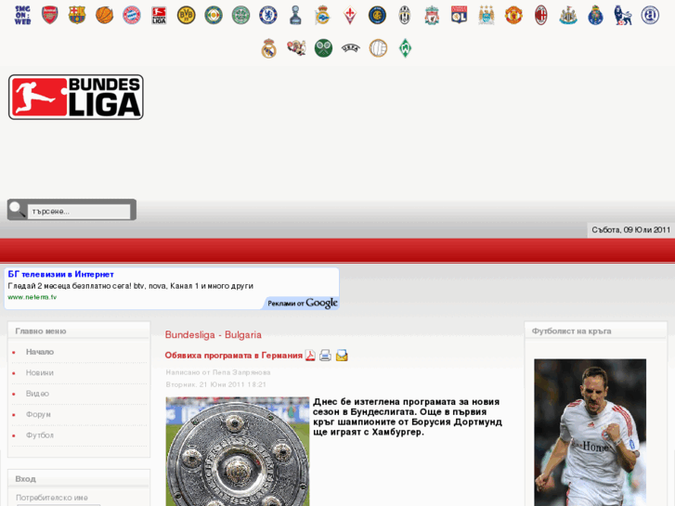Open the SMG On Web logo link
The width and height of the screenshot is (675, 506).
[22, 16]
